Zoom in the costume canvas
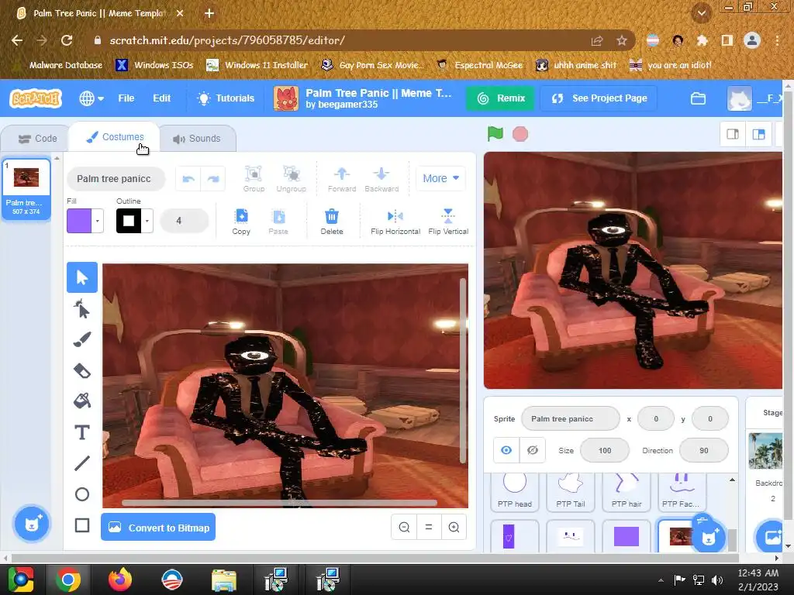This screenshot has height=595, width=794. [x=454, y=527]
